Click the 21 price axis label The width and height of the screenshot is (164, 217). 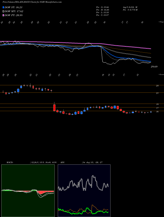pyautogui.click(x=157, y=93)
